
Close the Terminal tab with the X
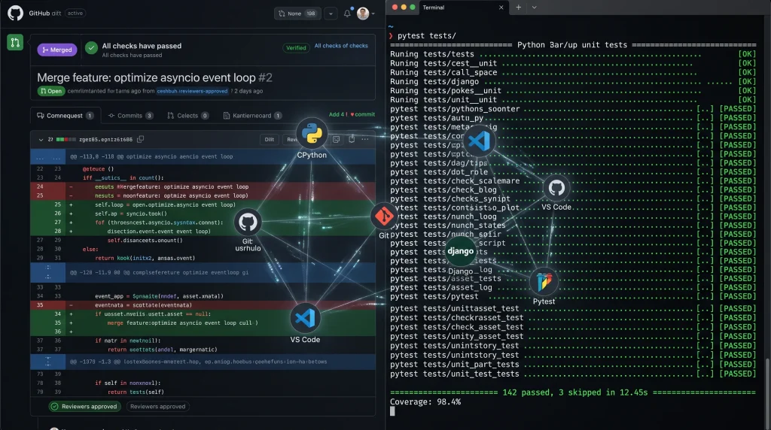point(501,8)
